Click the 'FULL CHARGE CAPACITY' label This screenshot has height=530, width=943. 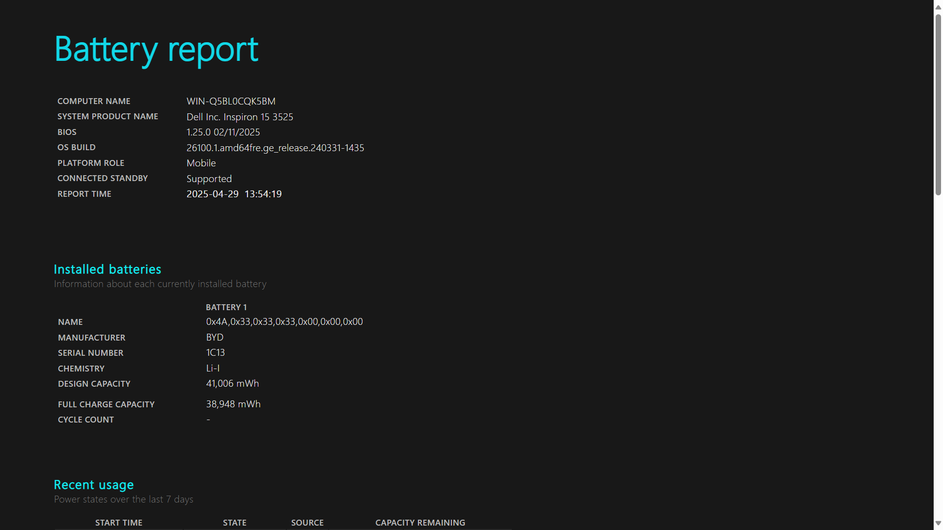coord(106,404)
